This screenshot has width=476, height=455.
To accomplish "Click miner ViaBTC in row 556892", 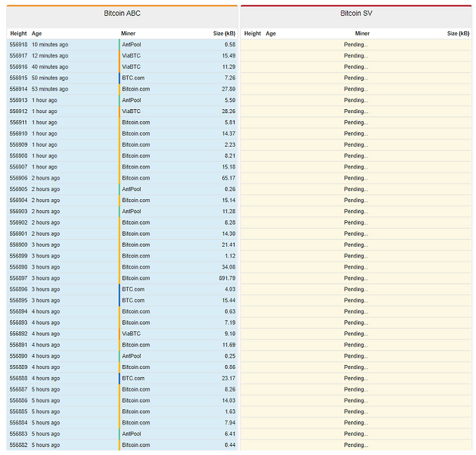I will click(131, 334).
